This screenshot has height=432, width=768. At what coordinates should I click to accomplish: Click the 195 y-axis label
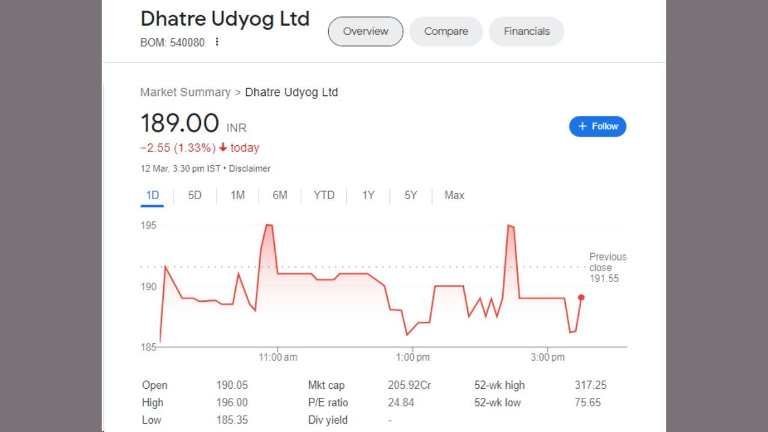pyautogui.click(x=148, y=226)
